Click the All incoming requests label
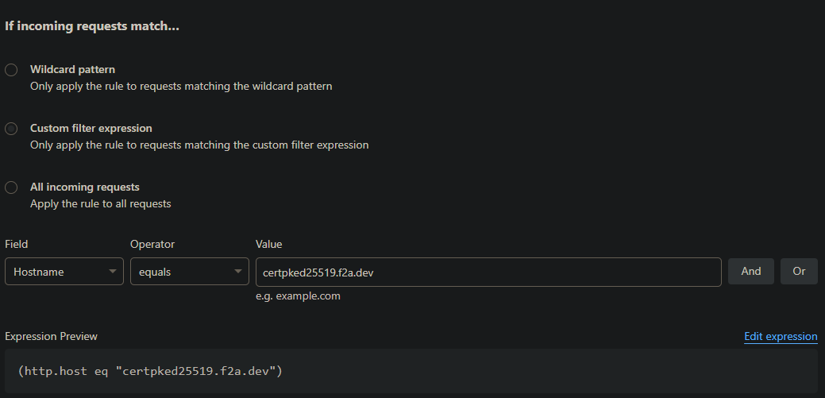The height and width of the screenshot is (398, 825). click(x=84, y=187)
